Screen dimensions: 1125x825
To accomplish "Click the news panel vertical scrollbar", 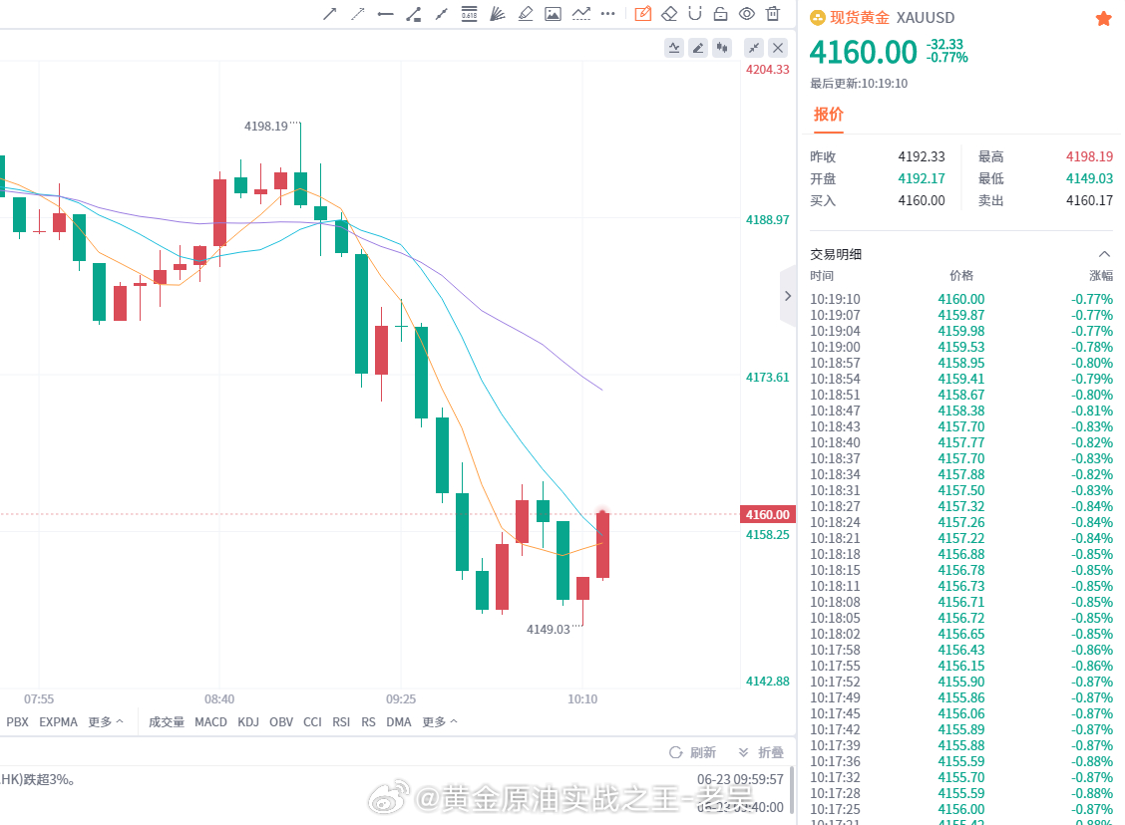I will tap(792, 790).
